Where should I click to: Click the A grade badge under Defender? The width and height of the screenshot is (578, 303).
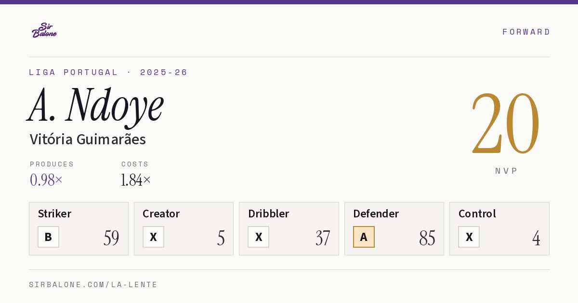click(x=364, y=237)
